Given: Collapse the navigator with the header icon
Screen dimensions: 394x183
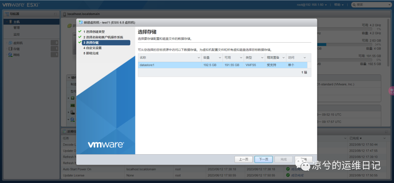Looking at the screenshot, I should (x=55, y=14).
